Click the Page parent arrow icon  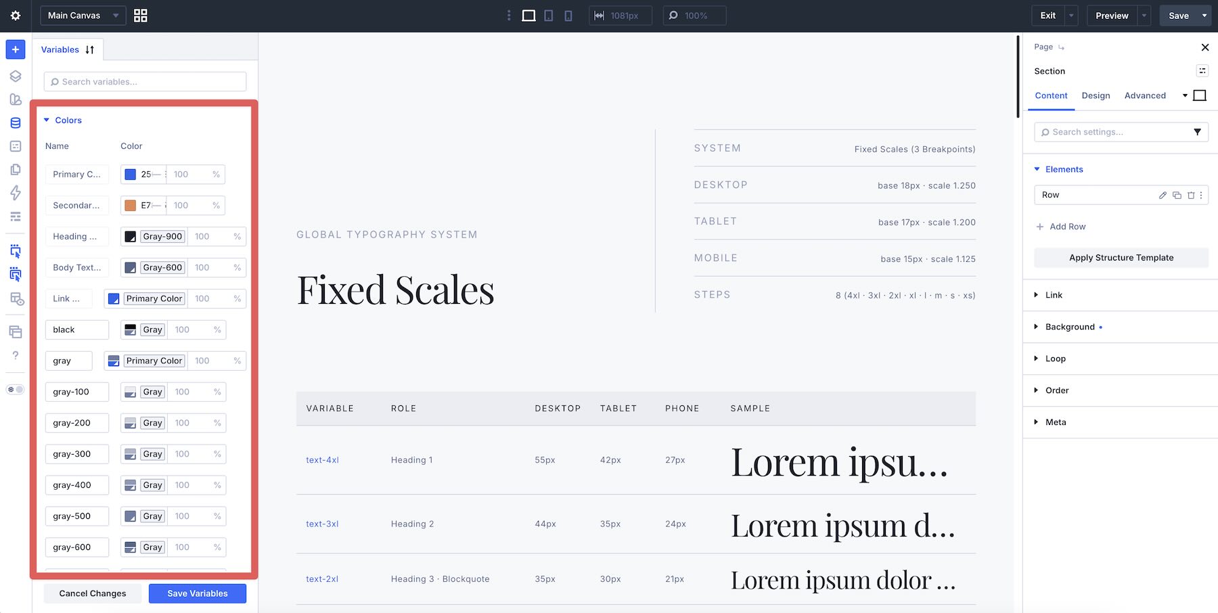(x=1061, y=47)
